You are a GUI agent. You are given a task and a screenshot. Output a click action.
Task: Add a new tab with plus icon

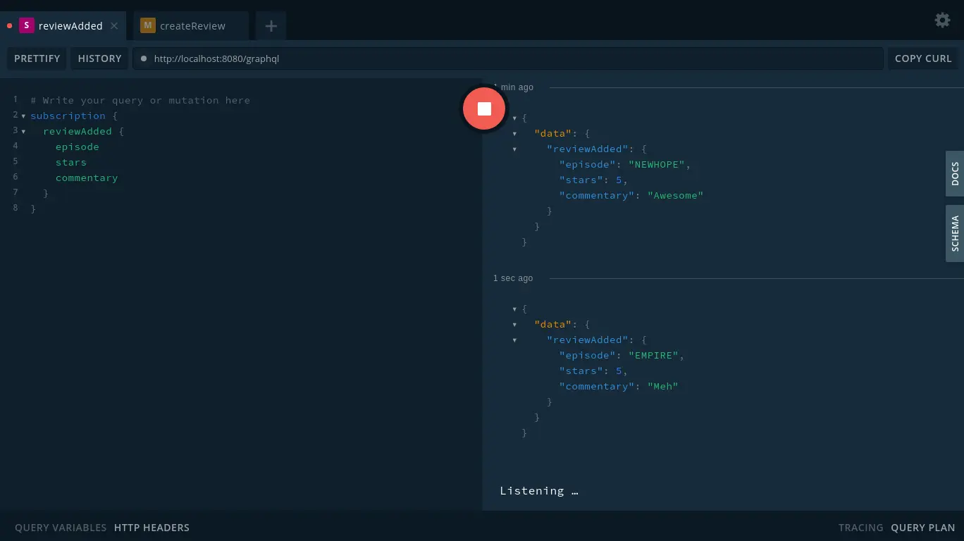pyautogui.click(x=271, y=26)
